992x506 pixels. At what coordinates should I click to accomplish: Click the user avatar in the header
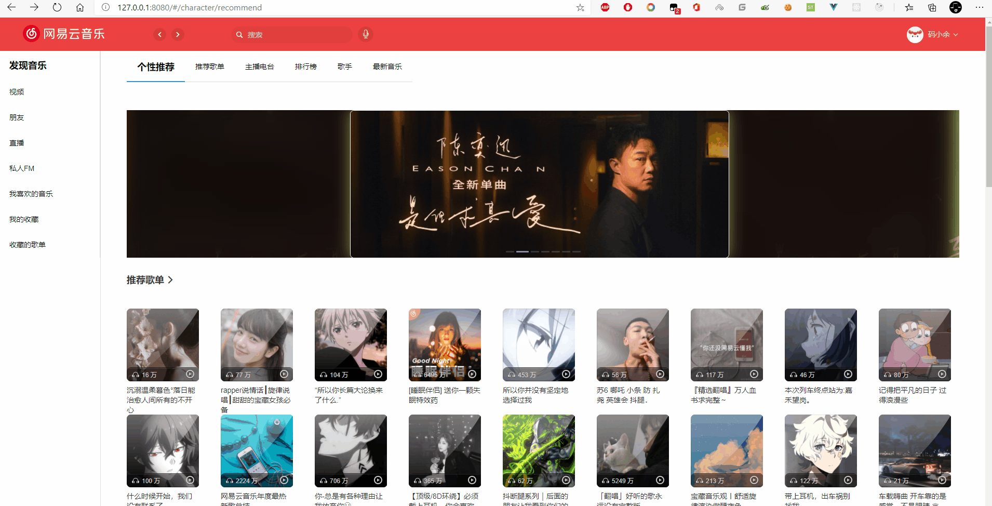tap(915, 34)
